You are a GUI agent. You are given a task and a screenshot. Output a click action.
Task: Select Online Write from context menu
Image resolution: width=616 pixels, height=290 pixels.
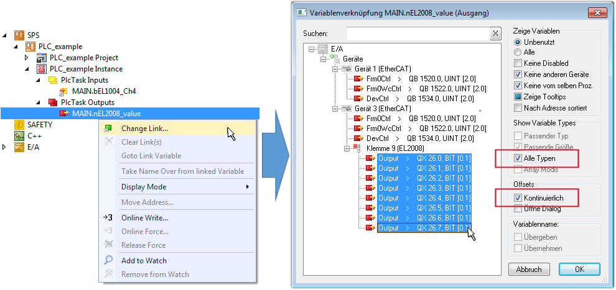[144, 218]
